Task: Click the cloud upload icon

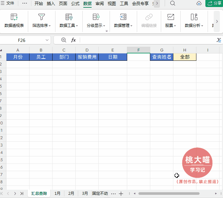Action: pos(199,3)
